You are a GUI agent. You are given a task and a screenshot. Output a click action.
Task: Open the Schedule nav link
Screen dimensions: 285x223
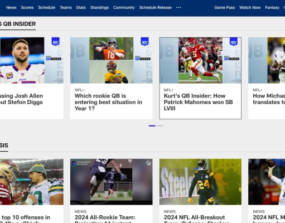click(x=47, y=8)
